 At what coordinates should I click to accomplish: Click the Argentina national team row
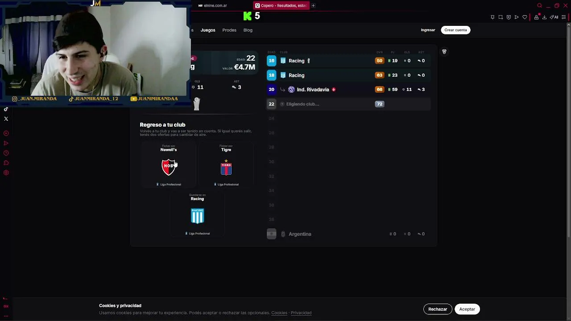coord(348,234)
